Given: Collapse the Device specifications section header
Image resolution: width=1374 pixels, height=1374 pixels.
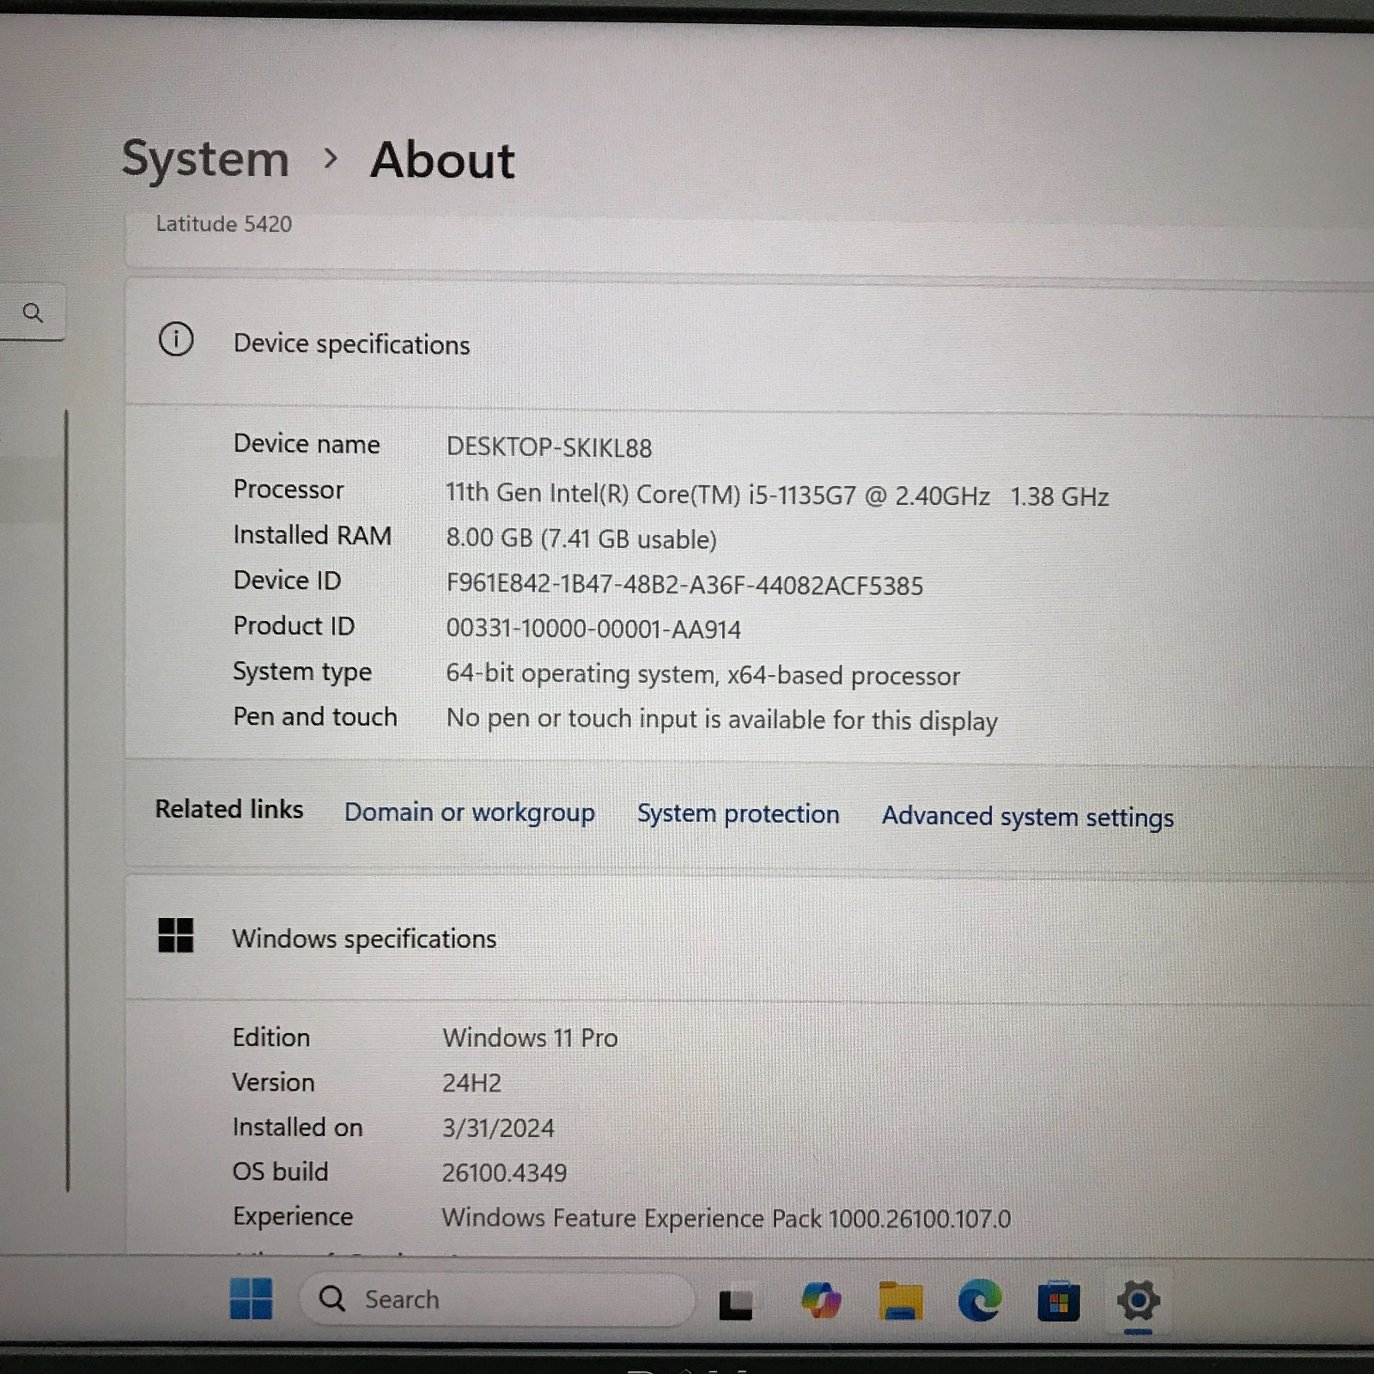Looking at the screenshot, I should tap(750, 343).
